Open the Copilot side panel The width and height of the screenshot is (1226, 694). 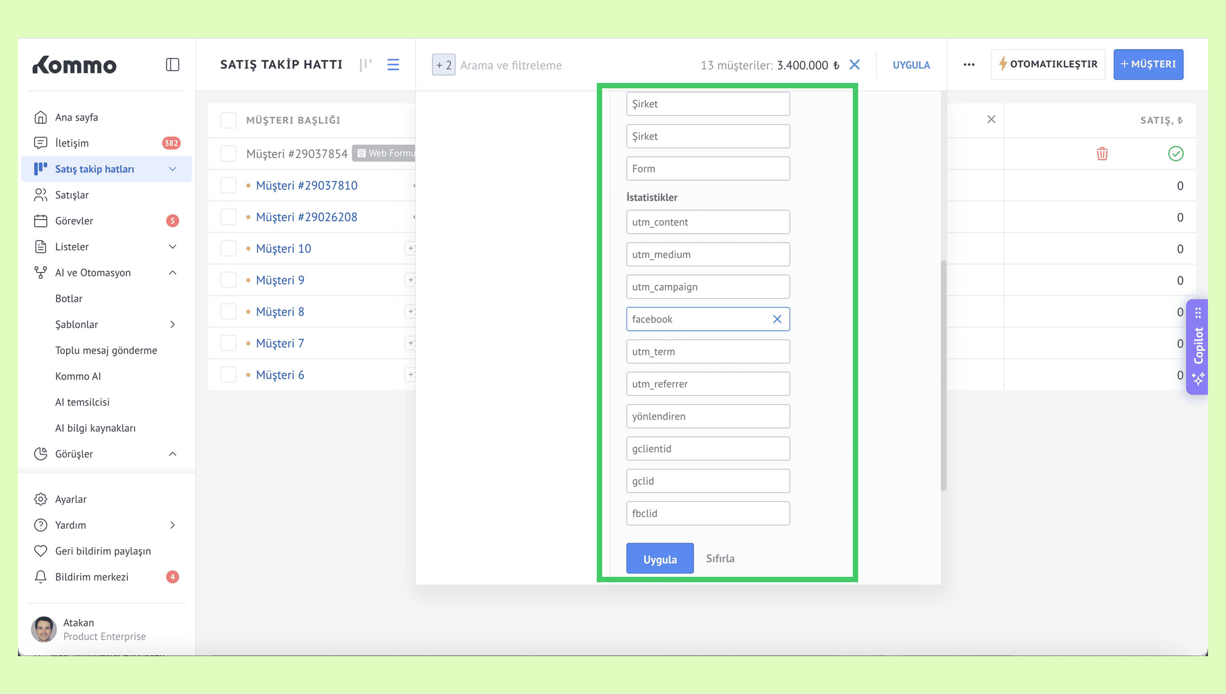[1198, 347]
